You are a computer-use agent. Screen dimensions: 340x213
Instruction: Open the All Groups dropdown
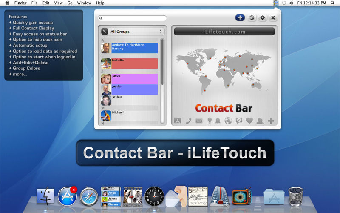pos(133,32)
